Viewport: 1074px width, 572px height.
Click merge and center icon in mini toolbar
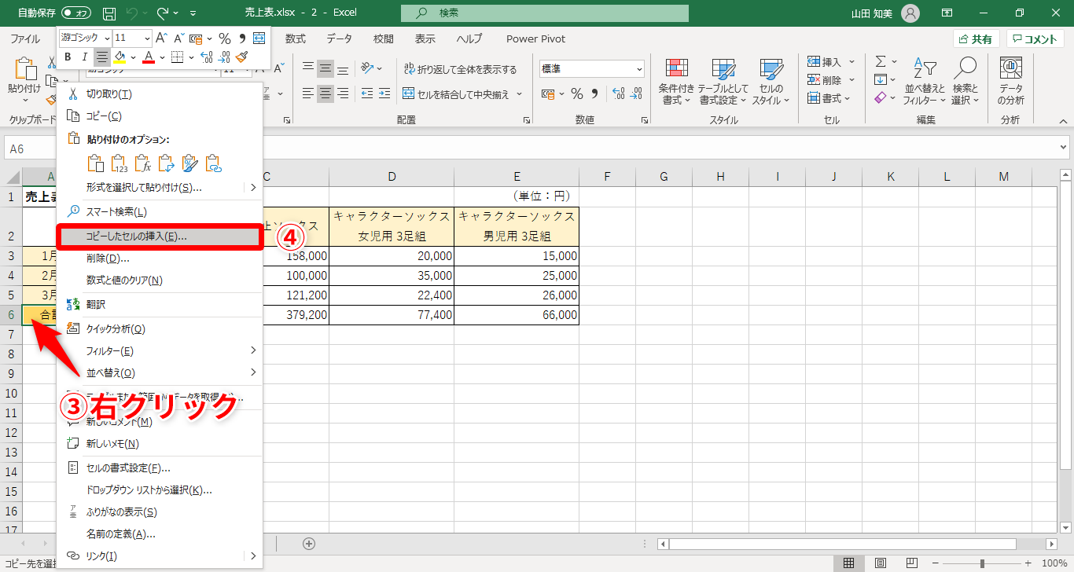click(259, 38)
